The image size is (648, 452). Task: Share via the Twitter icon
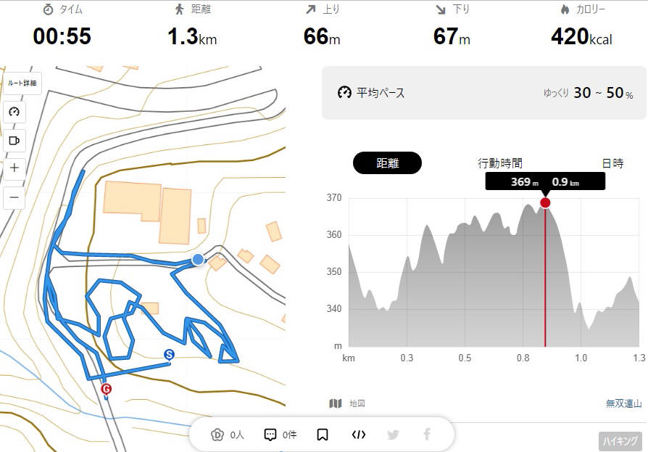[x=393, y=435]
